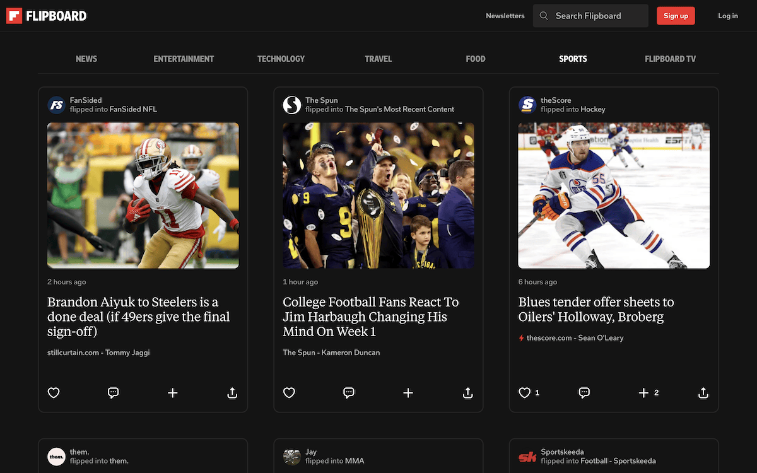Click The Spun publisher name
This screenshot has width=757, height=473.
(322, 100)
